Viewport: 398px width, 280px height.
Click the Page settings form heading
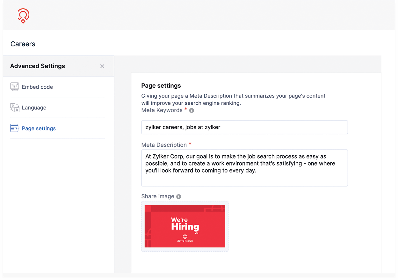click(x=161, y=85)
